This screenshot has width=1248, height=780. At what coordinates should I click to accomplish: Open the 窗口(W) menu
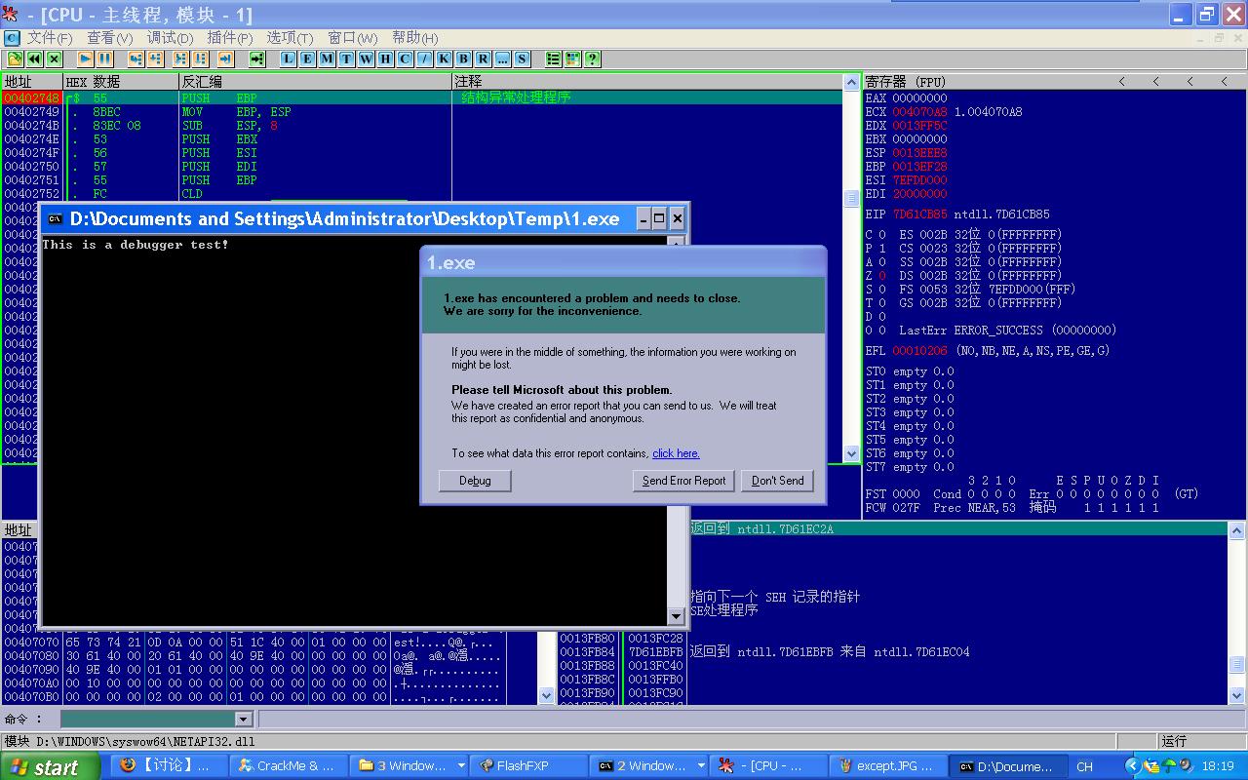click(352, 38)
